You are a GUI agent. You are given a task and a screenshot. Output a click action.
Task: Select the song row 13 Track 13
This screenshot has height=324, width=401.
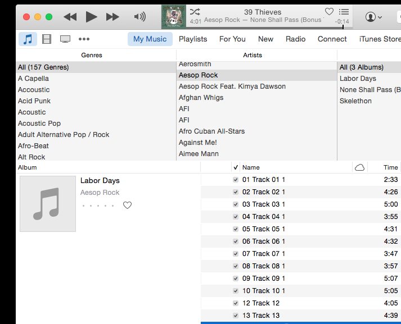[x=301, y=316]
